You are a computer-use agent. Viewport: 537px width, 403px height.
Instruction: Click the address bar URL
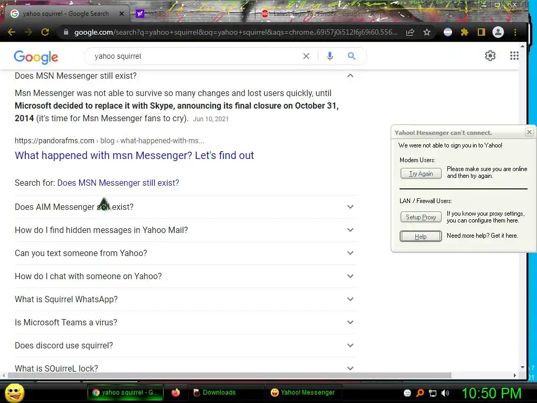[235, 32]
